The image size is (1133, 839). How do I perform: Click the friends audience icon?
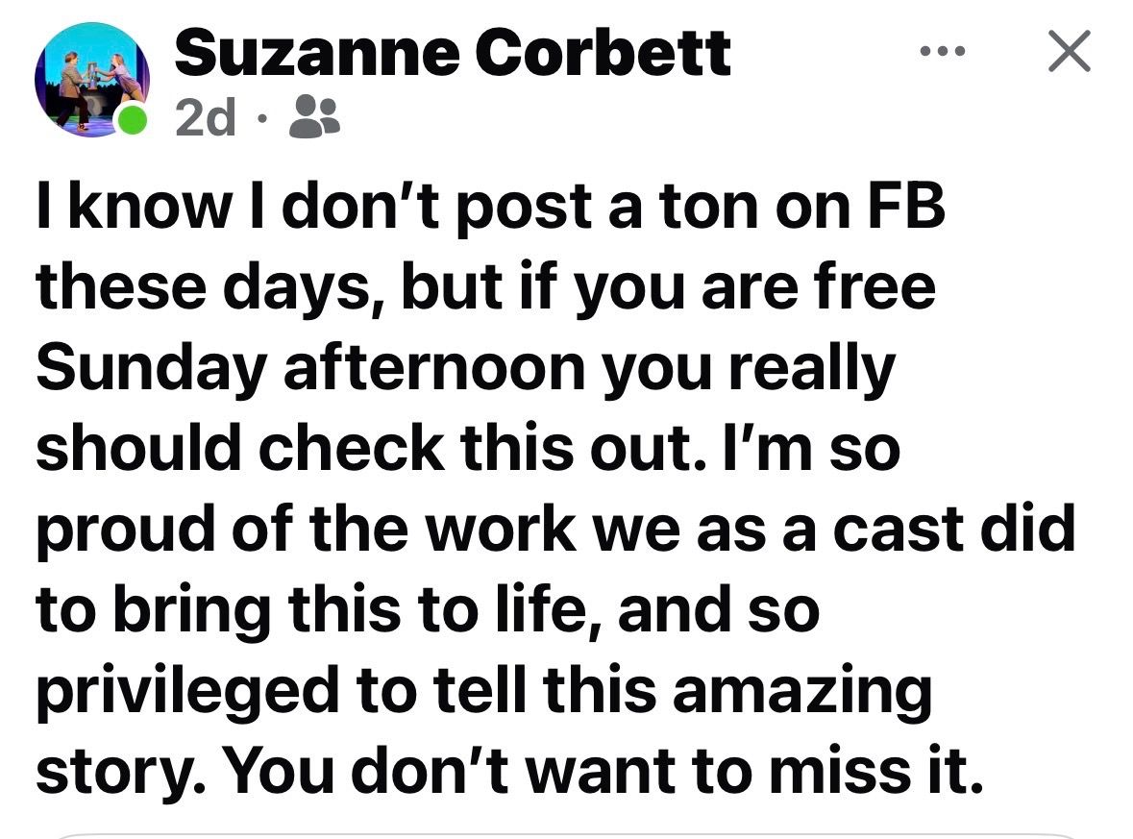(x=313, y=117)
